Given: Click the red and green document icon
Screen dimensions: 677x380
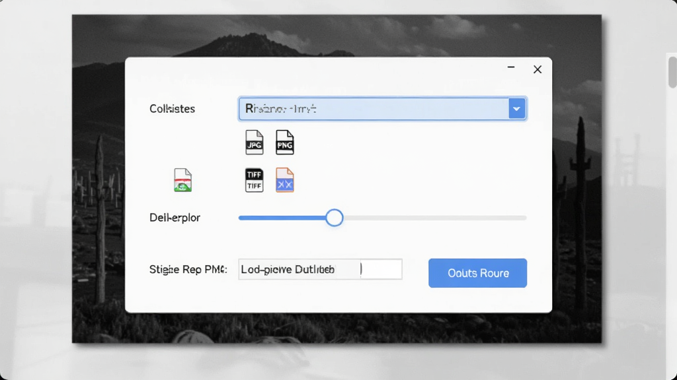Looking at the screenshot, I should [x=182, y=180].
